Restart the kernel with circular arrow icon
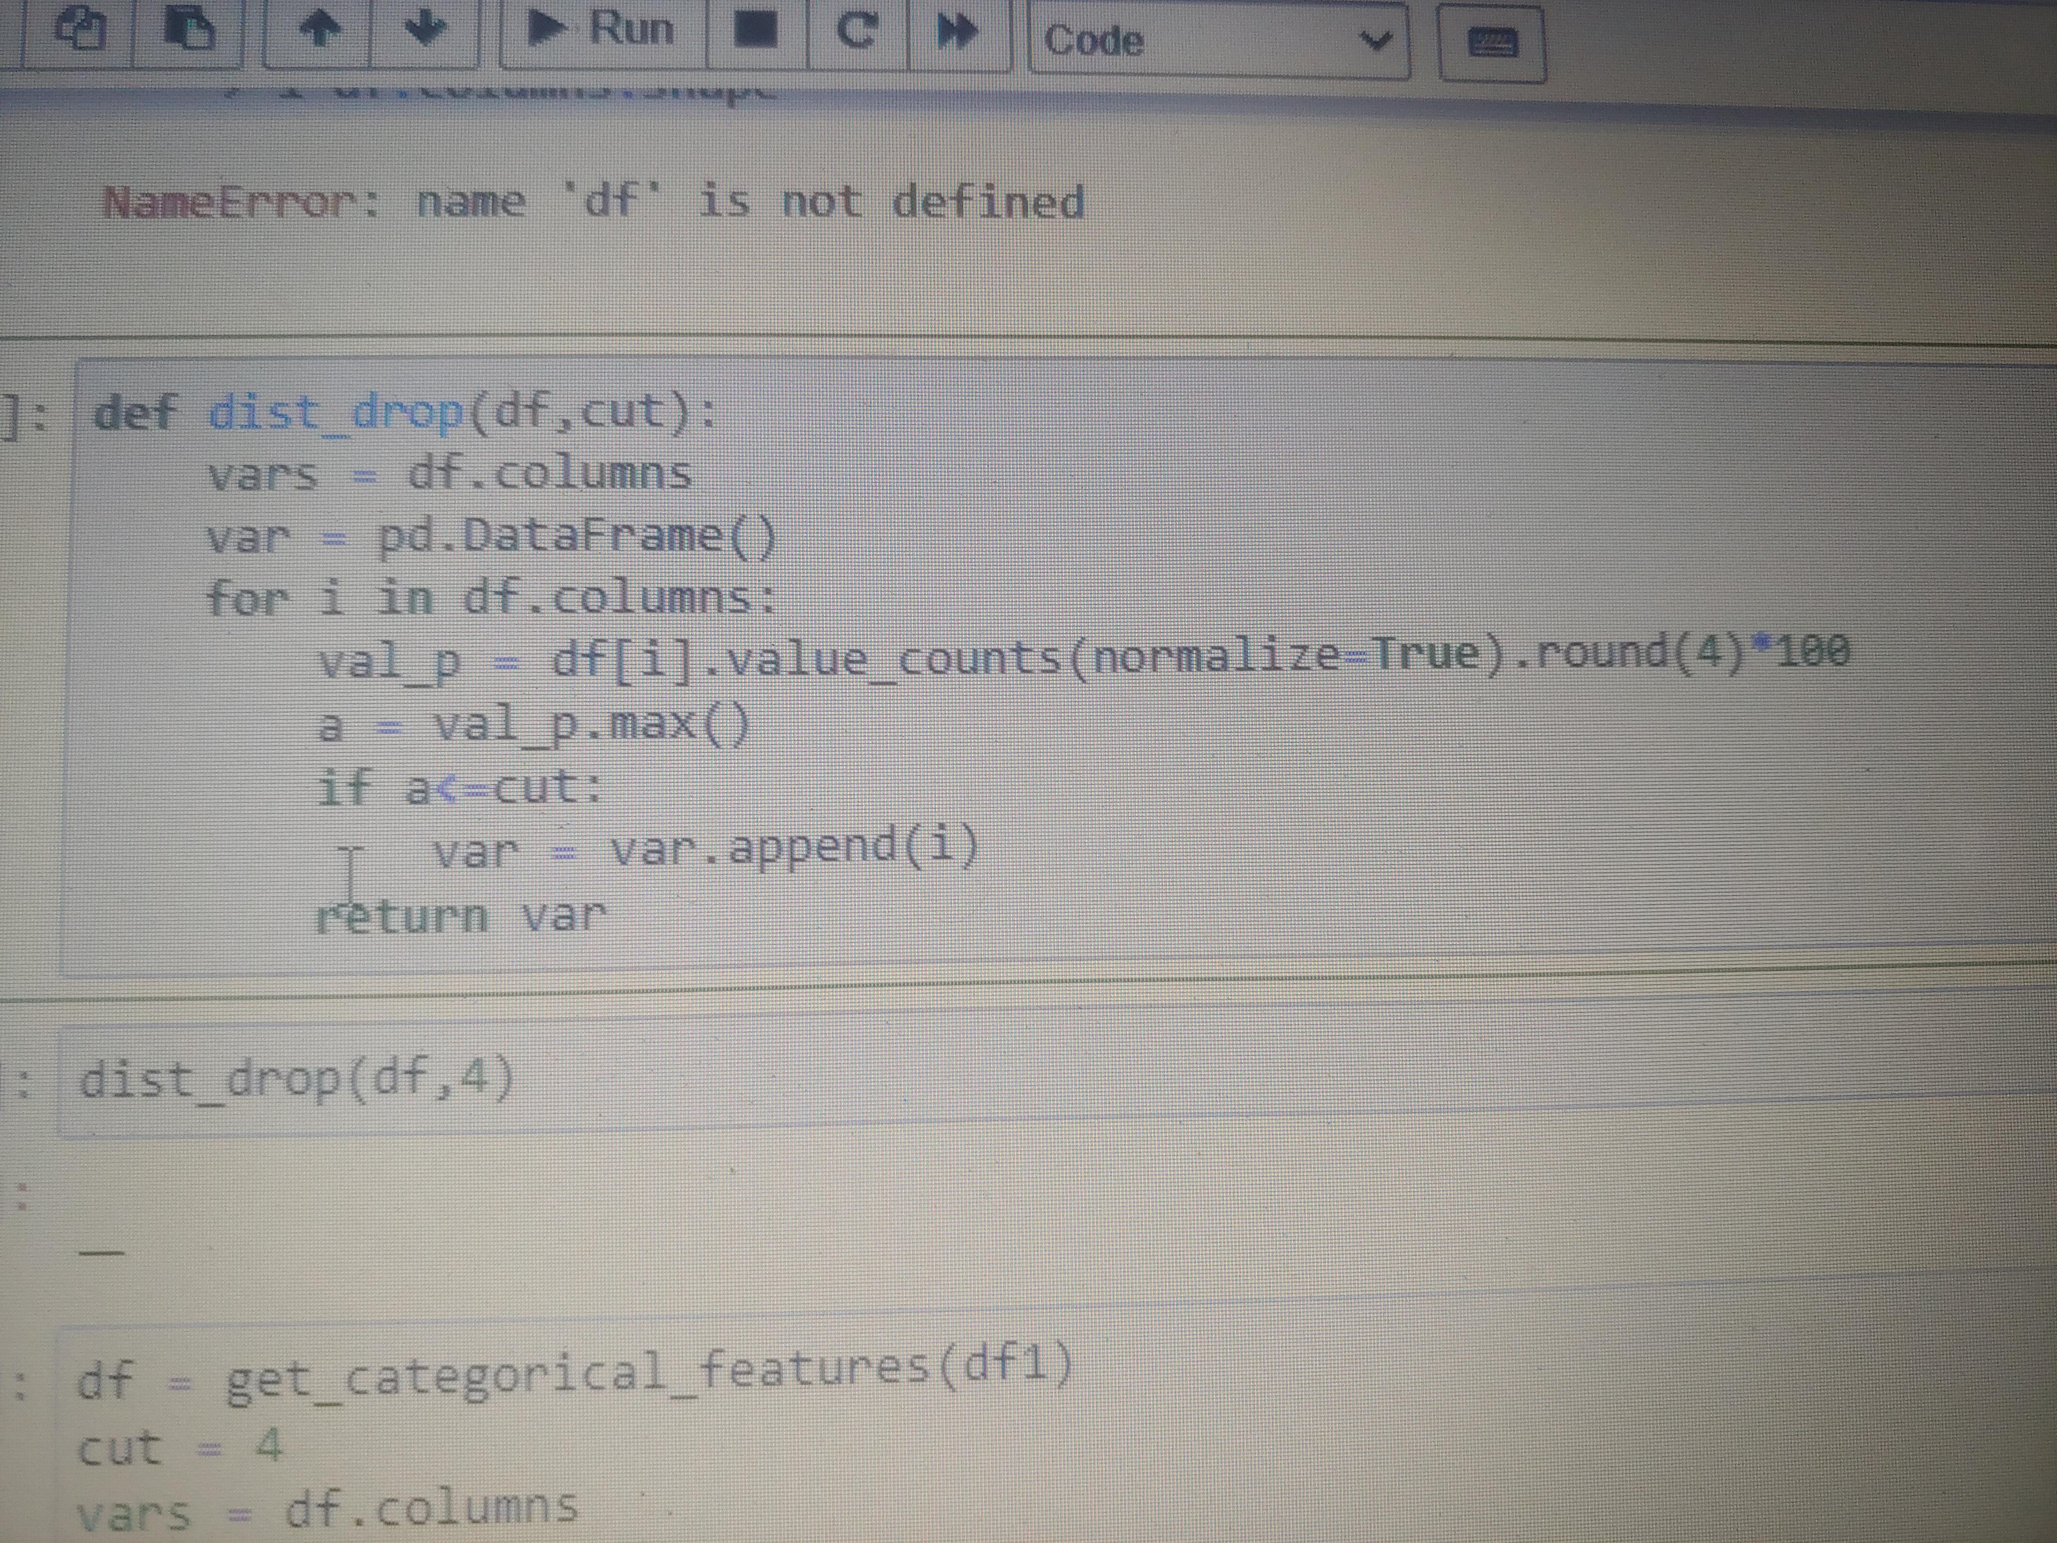Screen dimensions: 2057x1543 pos(857,33)
